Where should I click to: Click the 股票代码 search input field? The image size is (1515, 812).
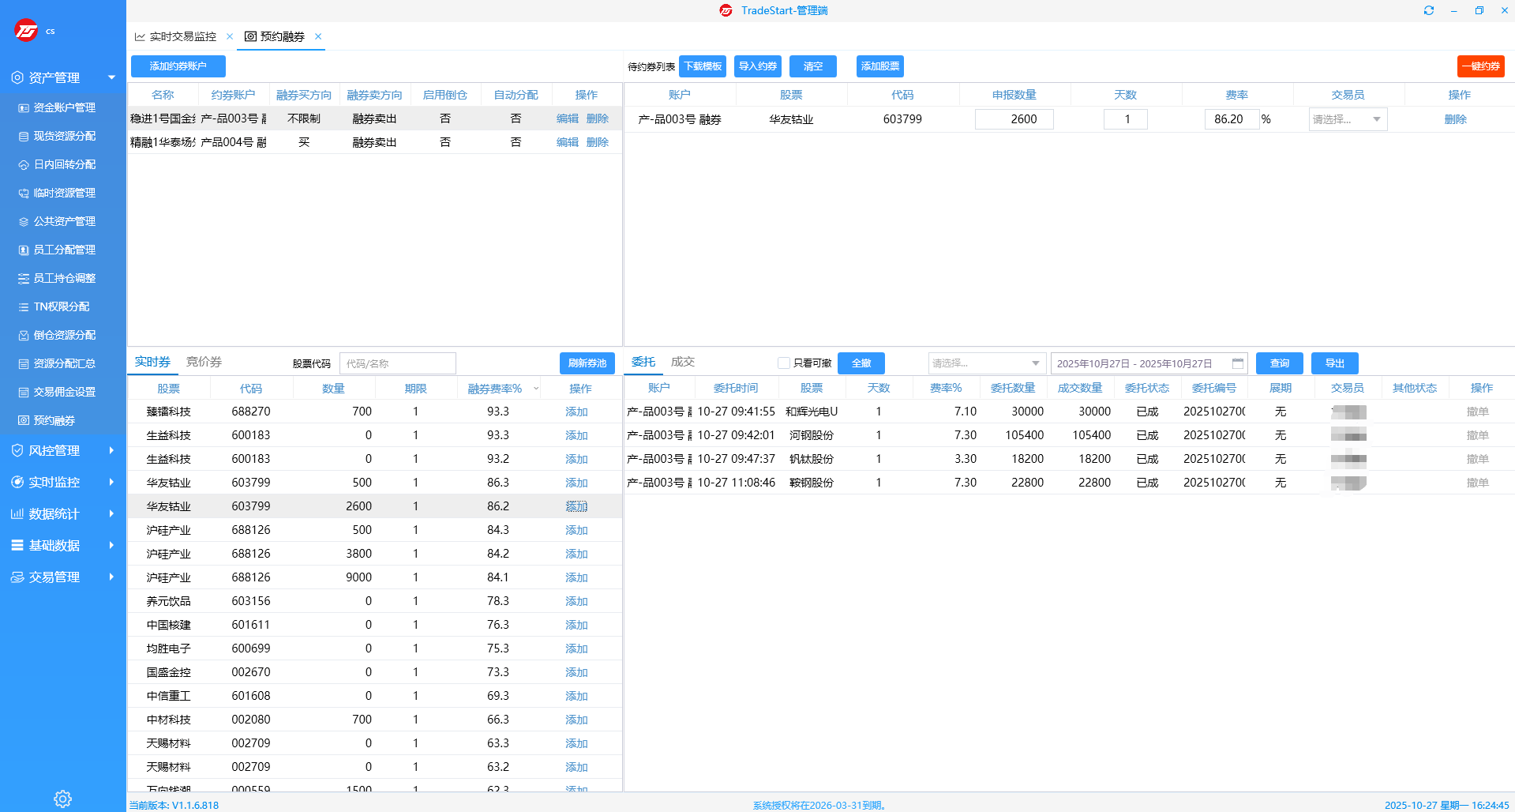397,363
